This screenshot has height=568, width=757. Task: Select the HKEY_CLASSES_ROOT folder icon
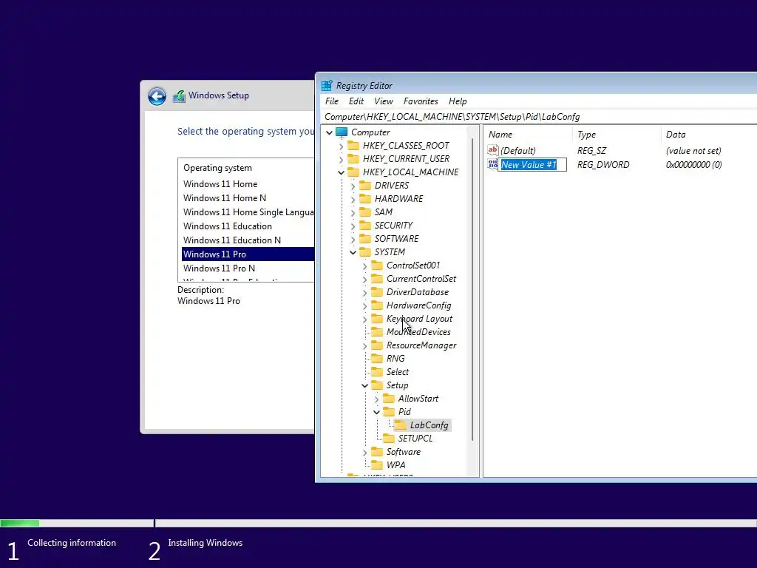[x=353, y=146]
